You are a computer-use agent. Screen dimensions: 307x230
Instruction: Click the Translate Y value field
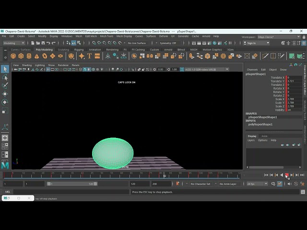(295, 81)
